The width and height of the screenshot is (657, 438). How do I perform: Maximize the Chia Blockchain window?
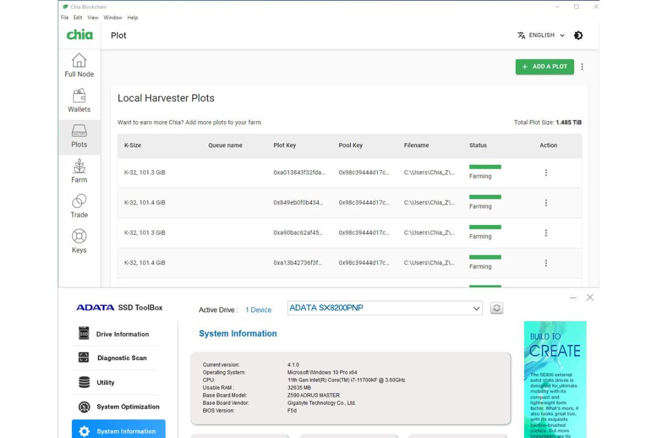[x=577, y=7]
